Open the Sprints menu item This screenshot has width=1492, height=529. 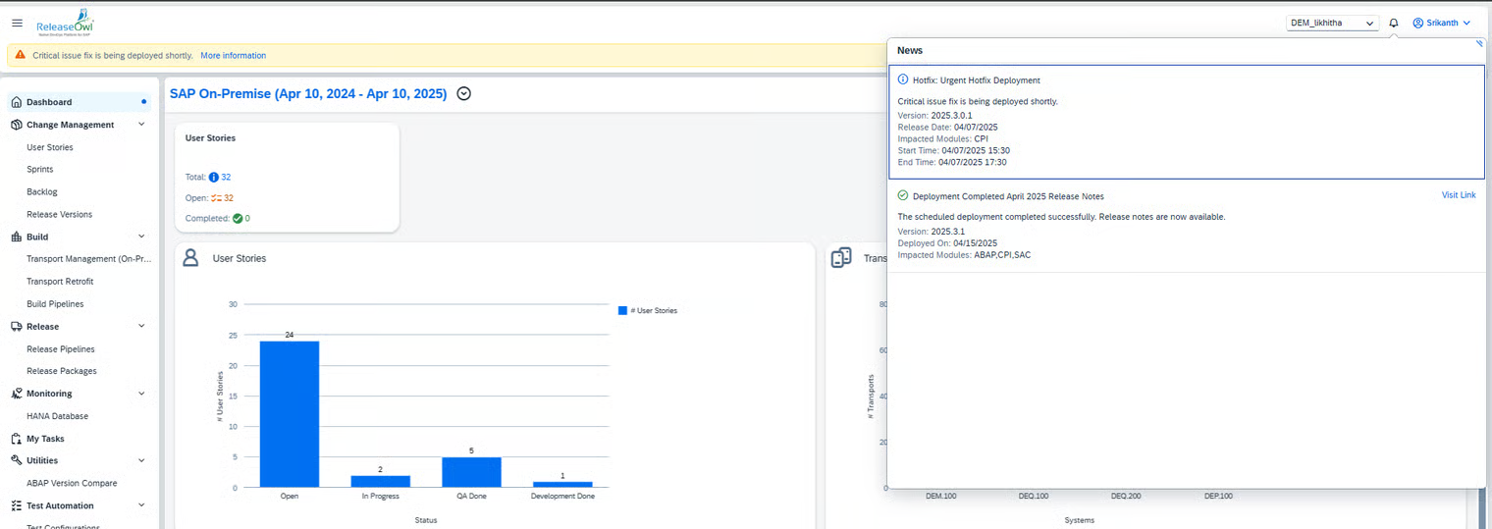click(40, 170)
